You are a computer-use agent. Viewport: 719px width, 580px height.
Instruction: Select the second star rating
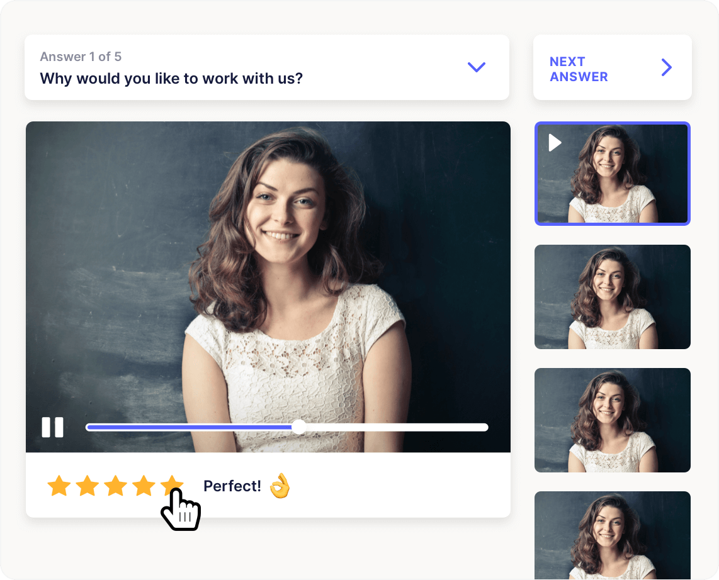[x=88, y=485]
